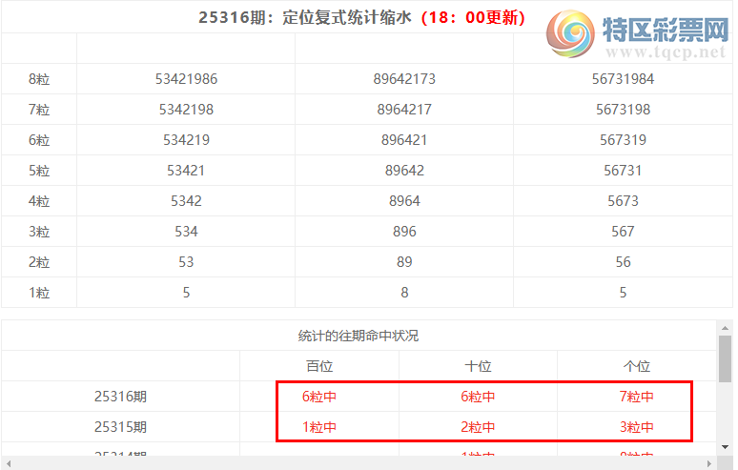Select the 个位 column header
This screenshot has width=738, height=470.
coord(636,366)
